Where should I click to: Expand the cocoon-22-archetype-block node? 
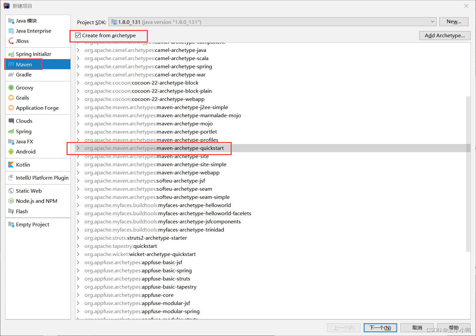coord(78,83)
